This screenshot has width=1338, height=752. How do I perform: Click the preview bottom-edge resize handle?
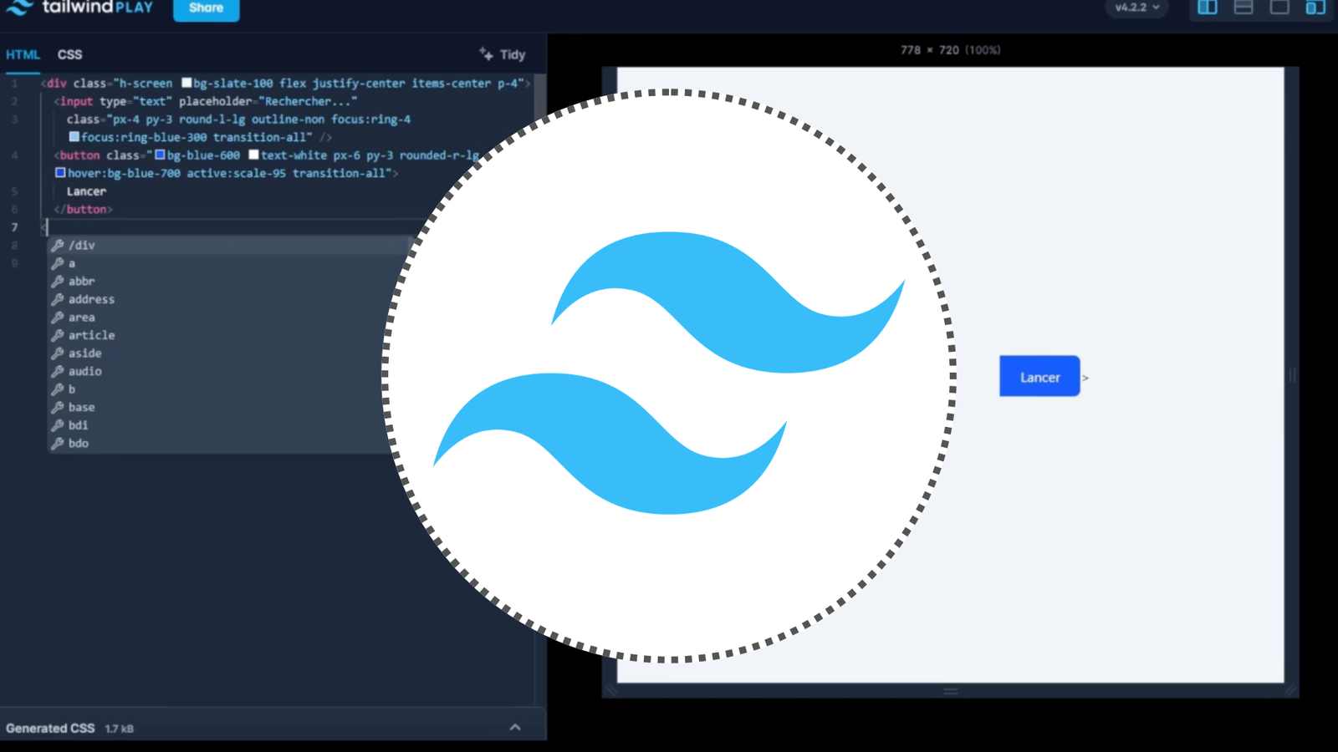[951, 691]
